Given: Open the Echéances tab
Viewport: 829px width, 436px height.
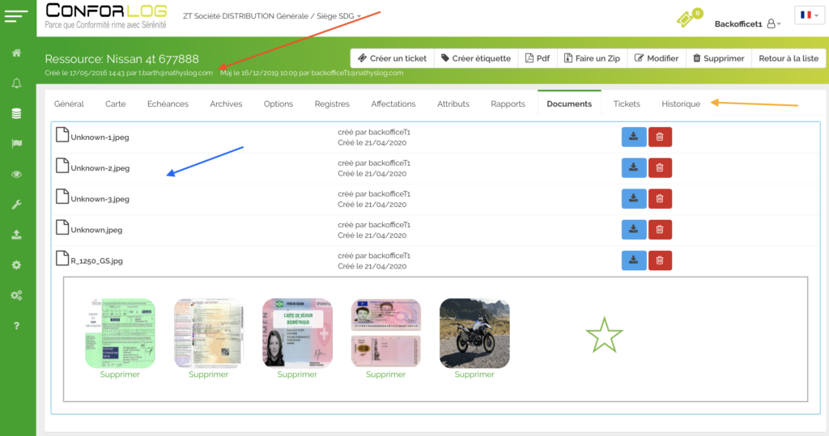Looking at the screenshot, I should point(168,104).
